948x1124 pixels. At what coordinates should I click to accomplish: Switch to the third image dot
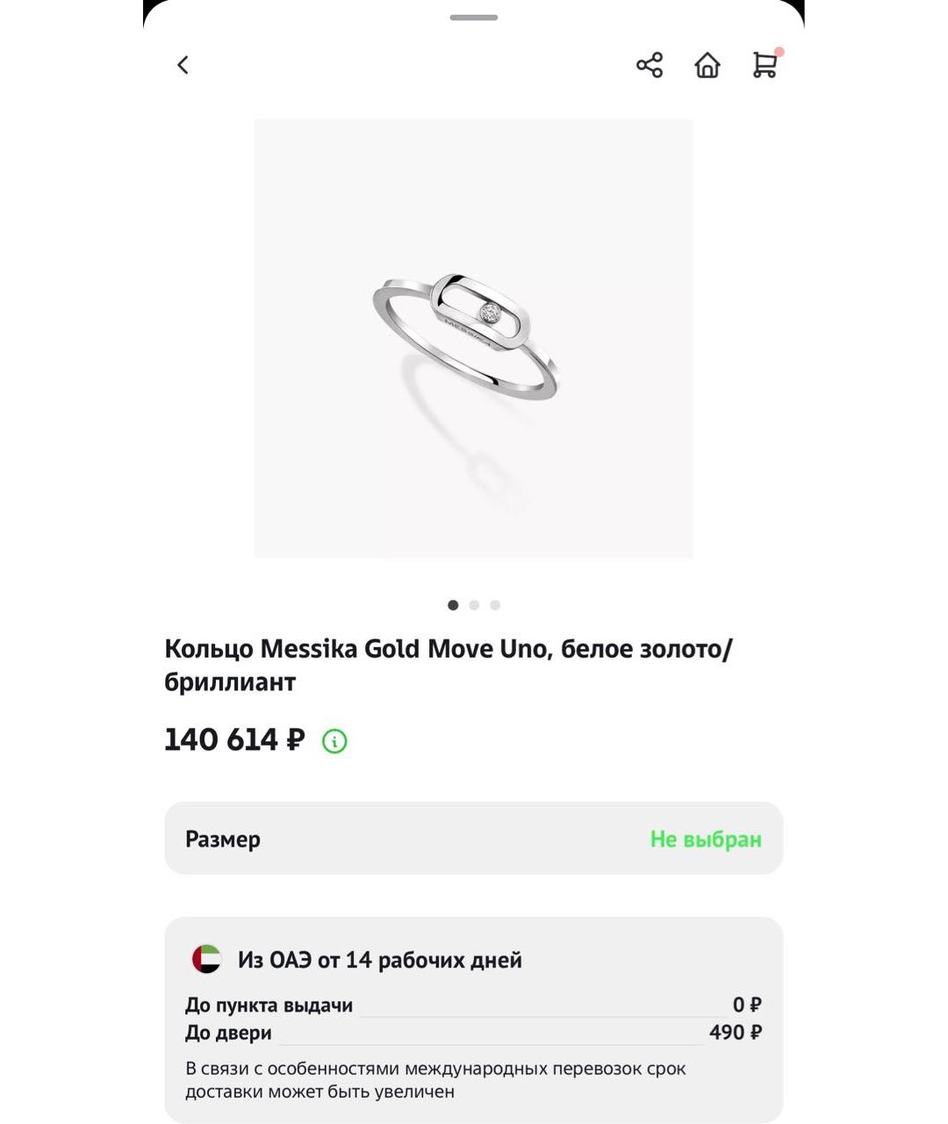click(x=495, y=605)
